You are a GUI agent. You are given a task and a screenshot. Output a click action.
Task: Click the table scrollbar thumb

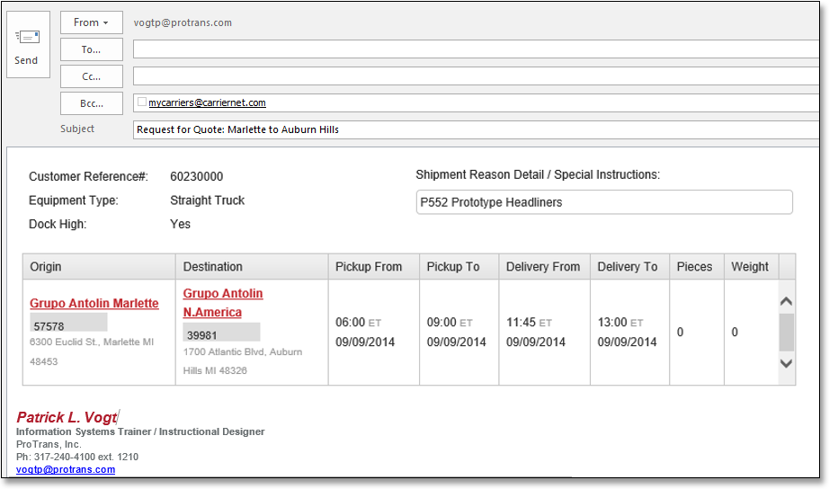(x=786, y=332)
